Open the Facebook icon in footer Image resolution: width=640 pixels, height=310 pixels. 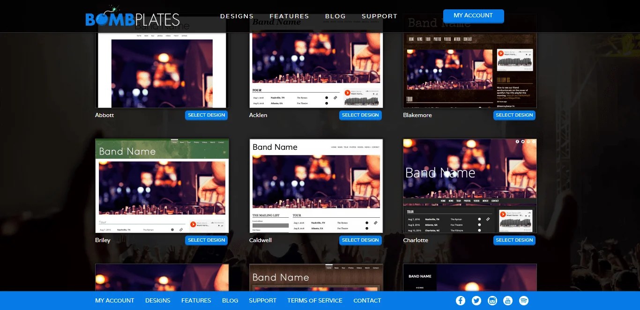point(461,301)
